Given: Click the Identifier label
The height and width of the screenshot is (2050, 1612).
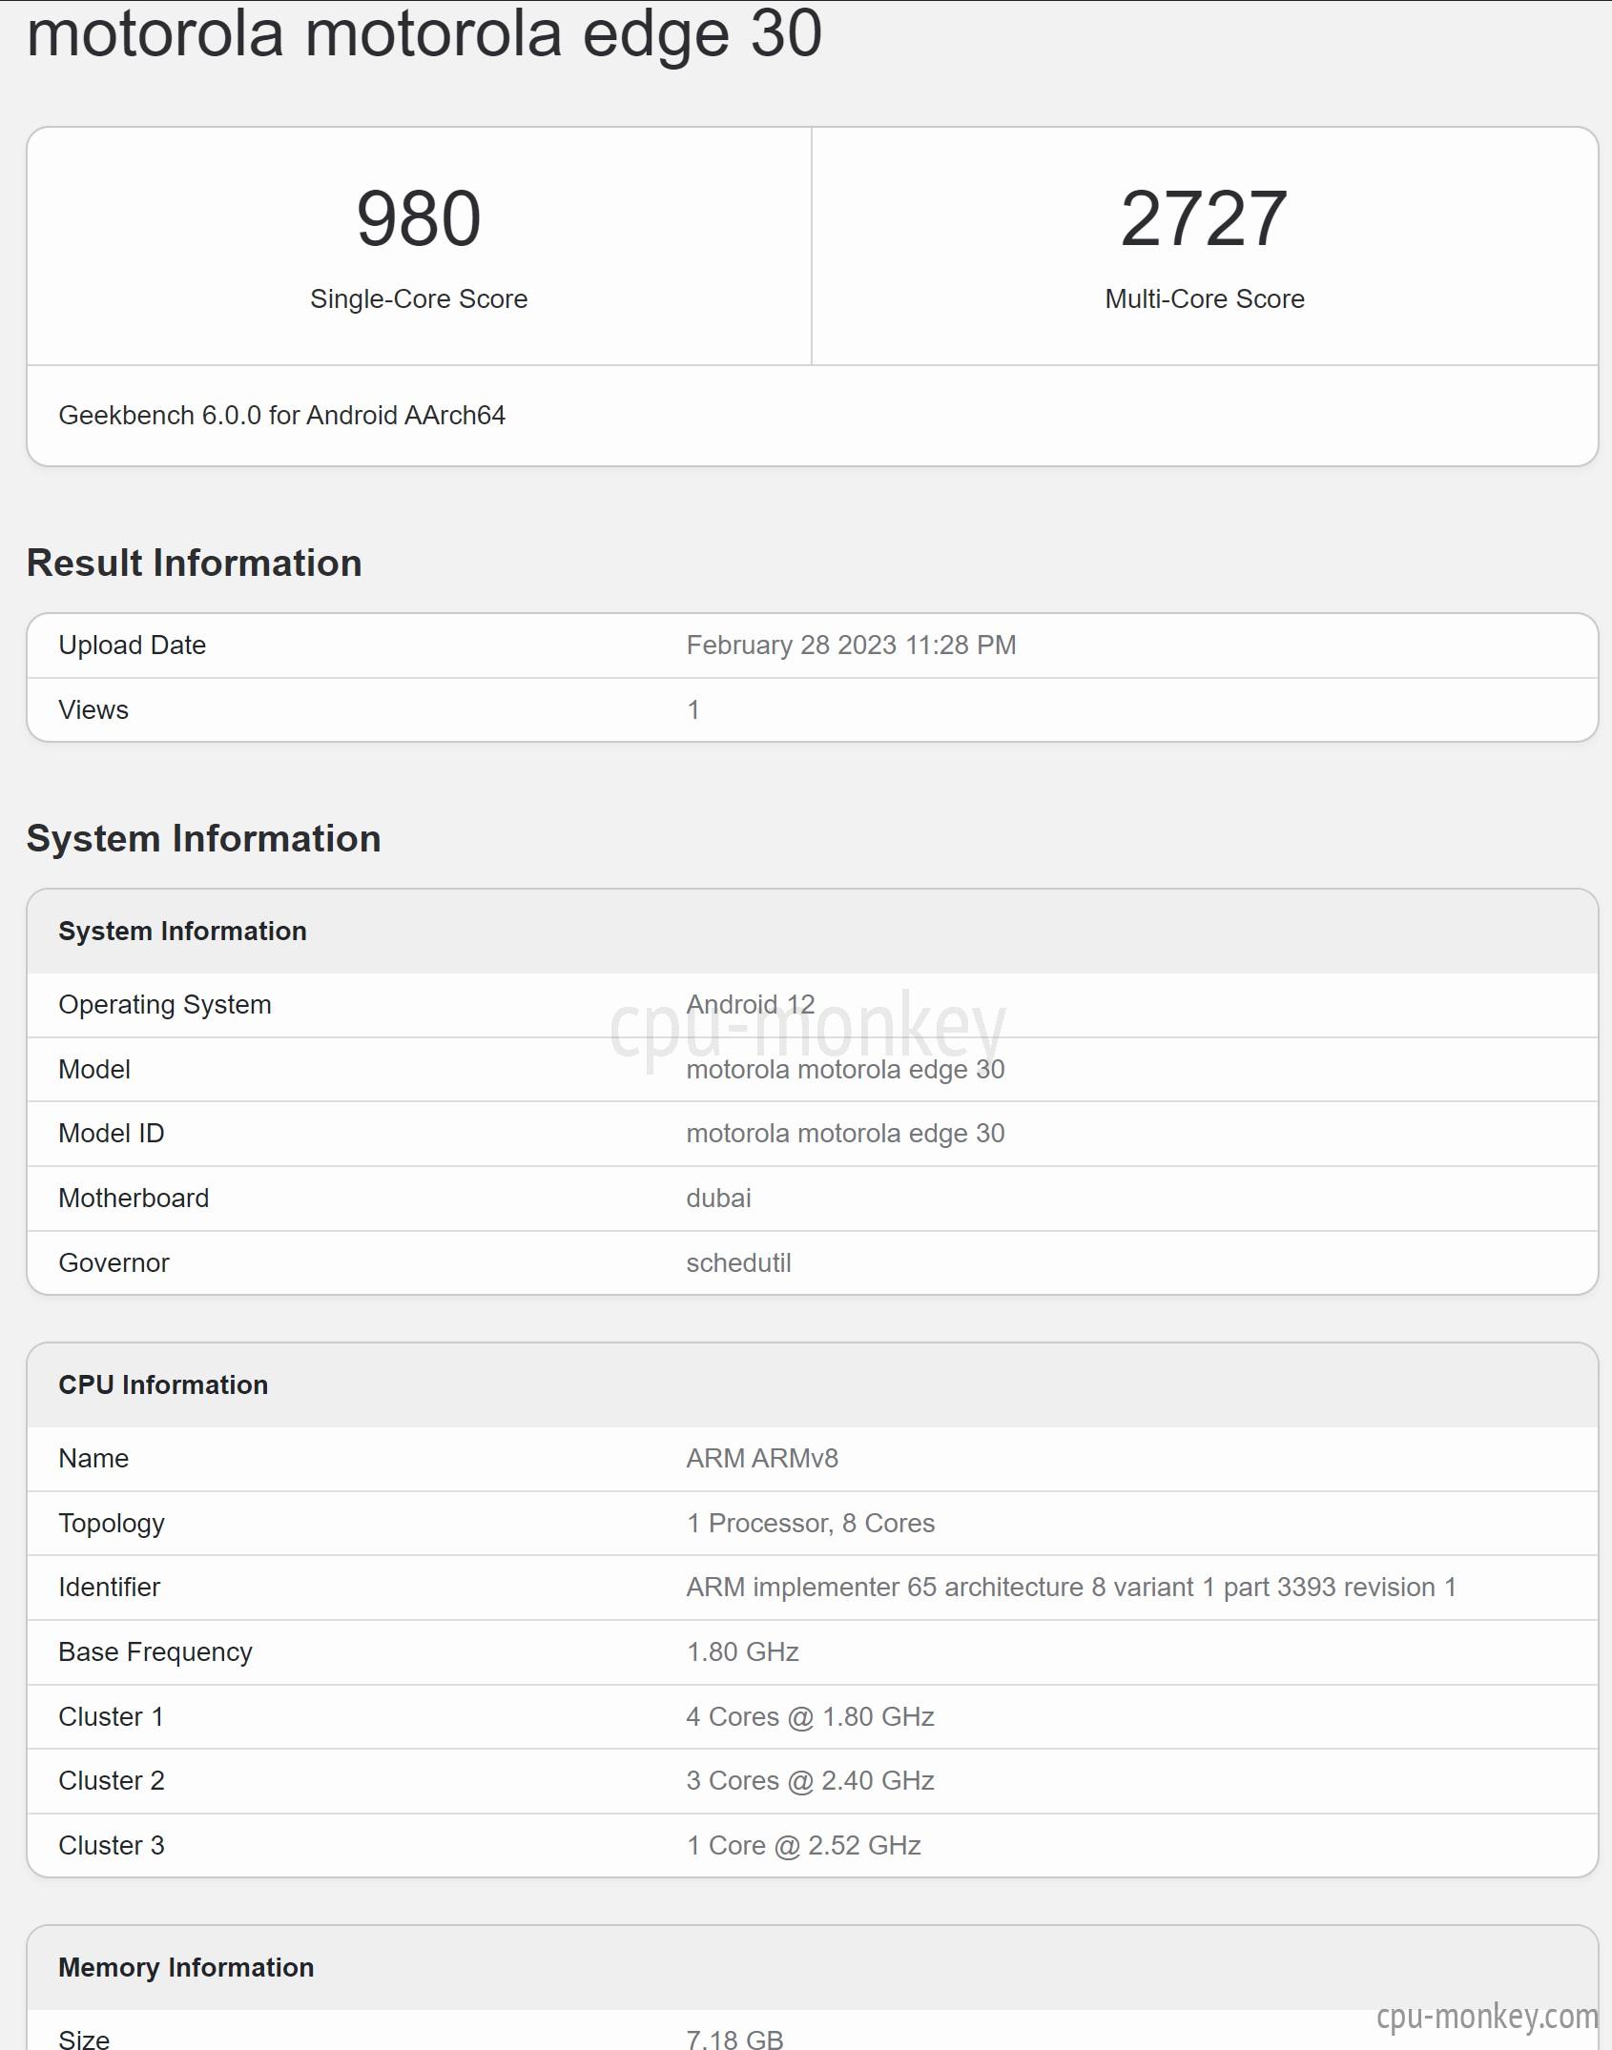Looking at the screenshot, I should [110, 1587].
